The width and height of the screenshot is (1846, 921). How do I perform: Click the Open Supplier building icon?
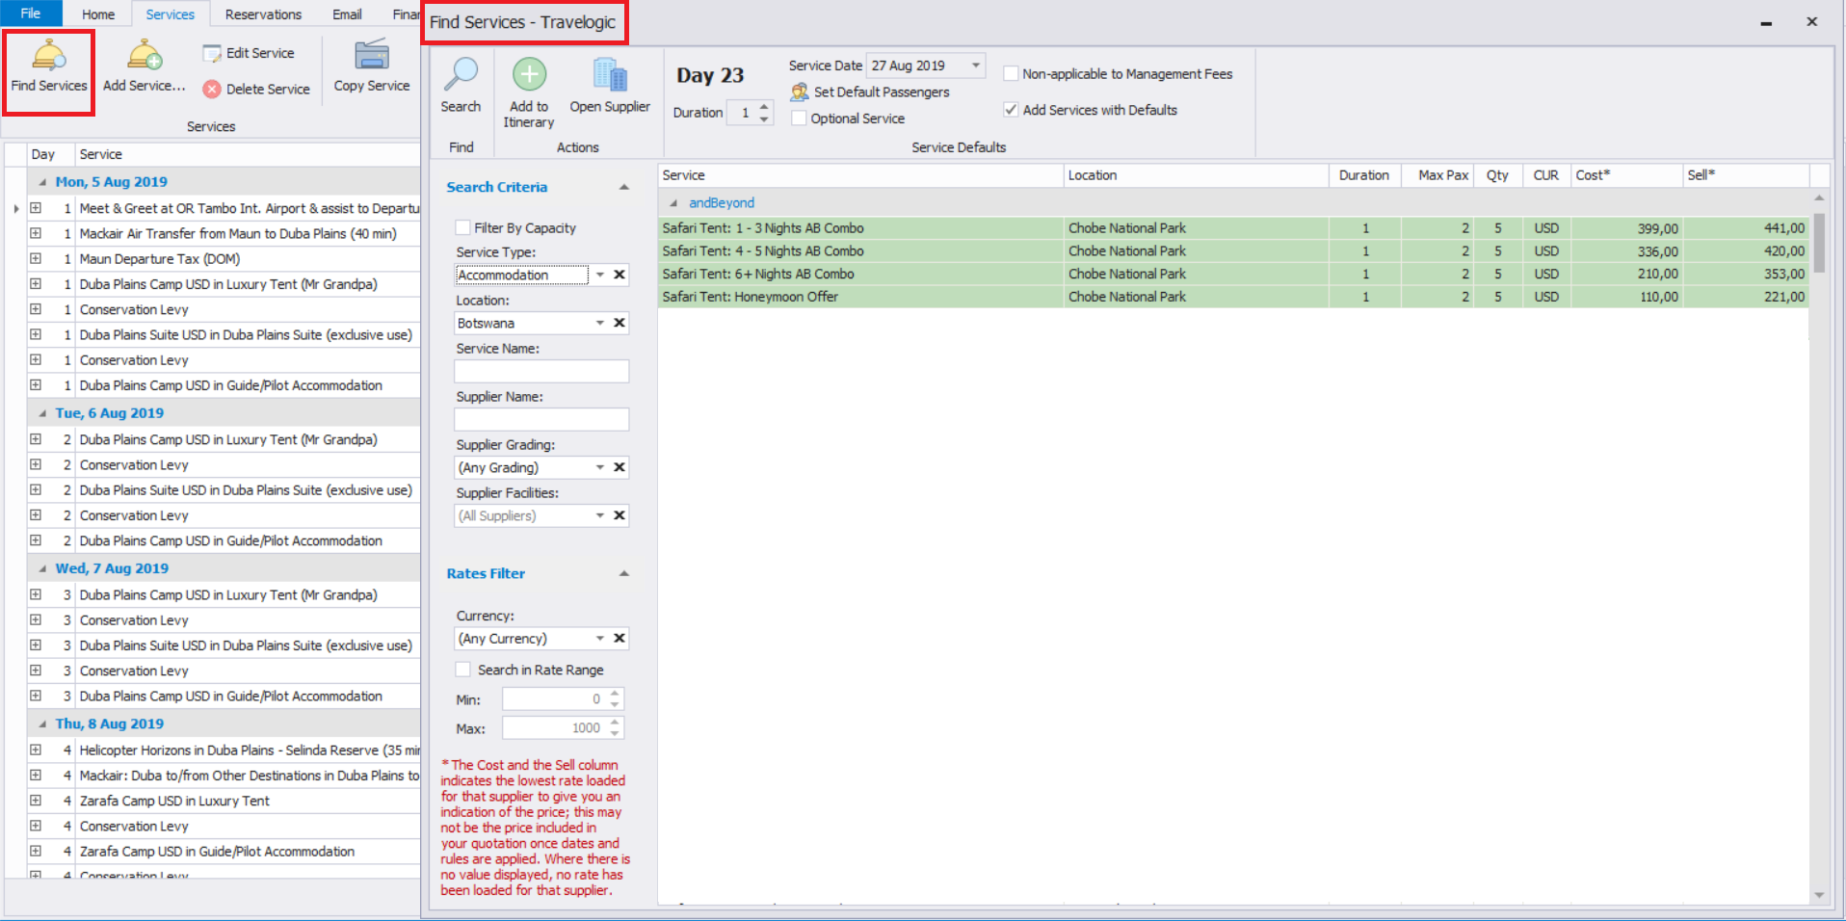pos(610,74)
